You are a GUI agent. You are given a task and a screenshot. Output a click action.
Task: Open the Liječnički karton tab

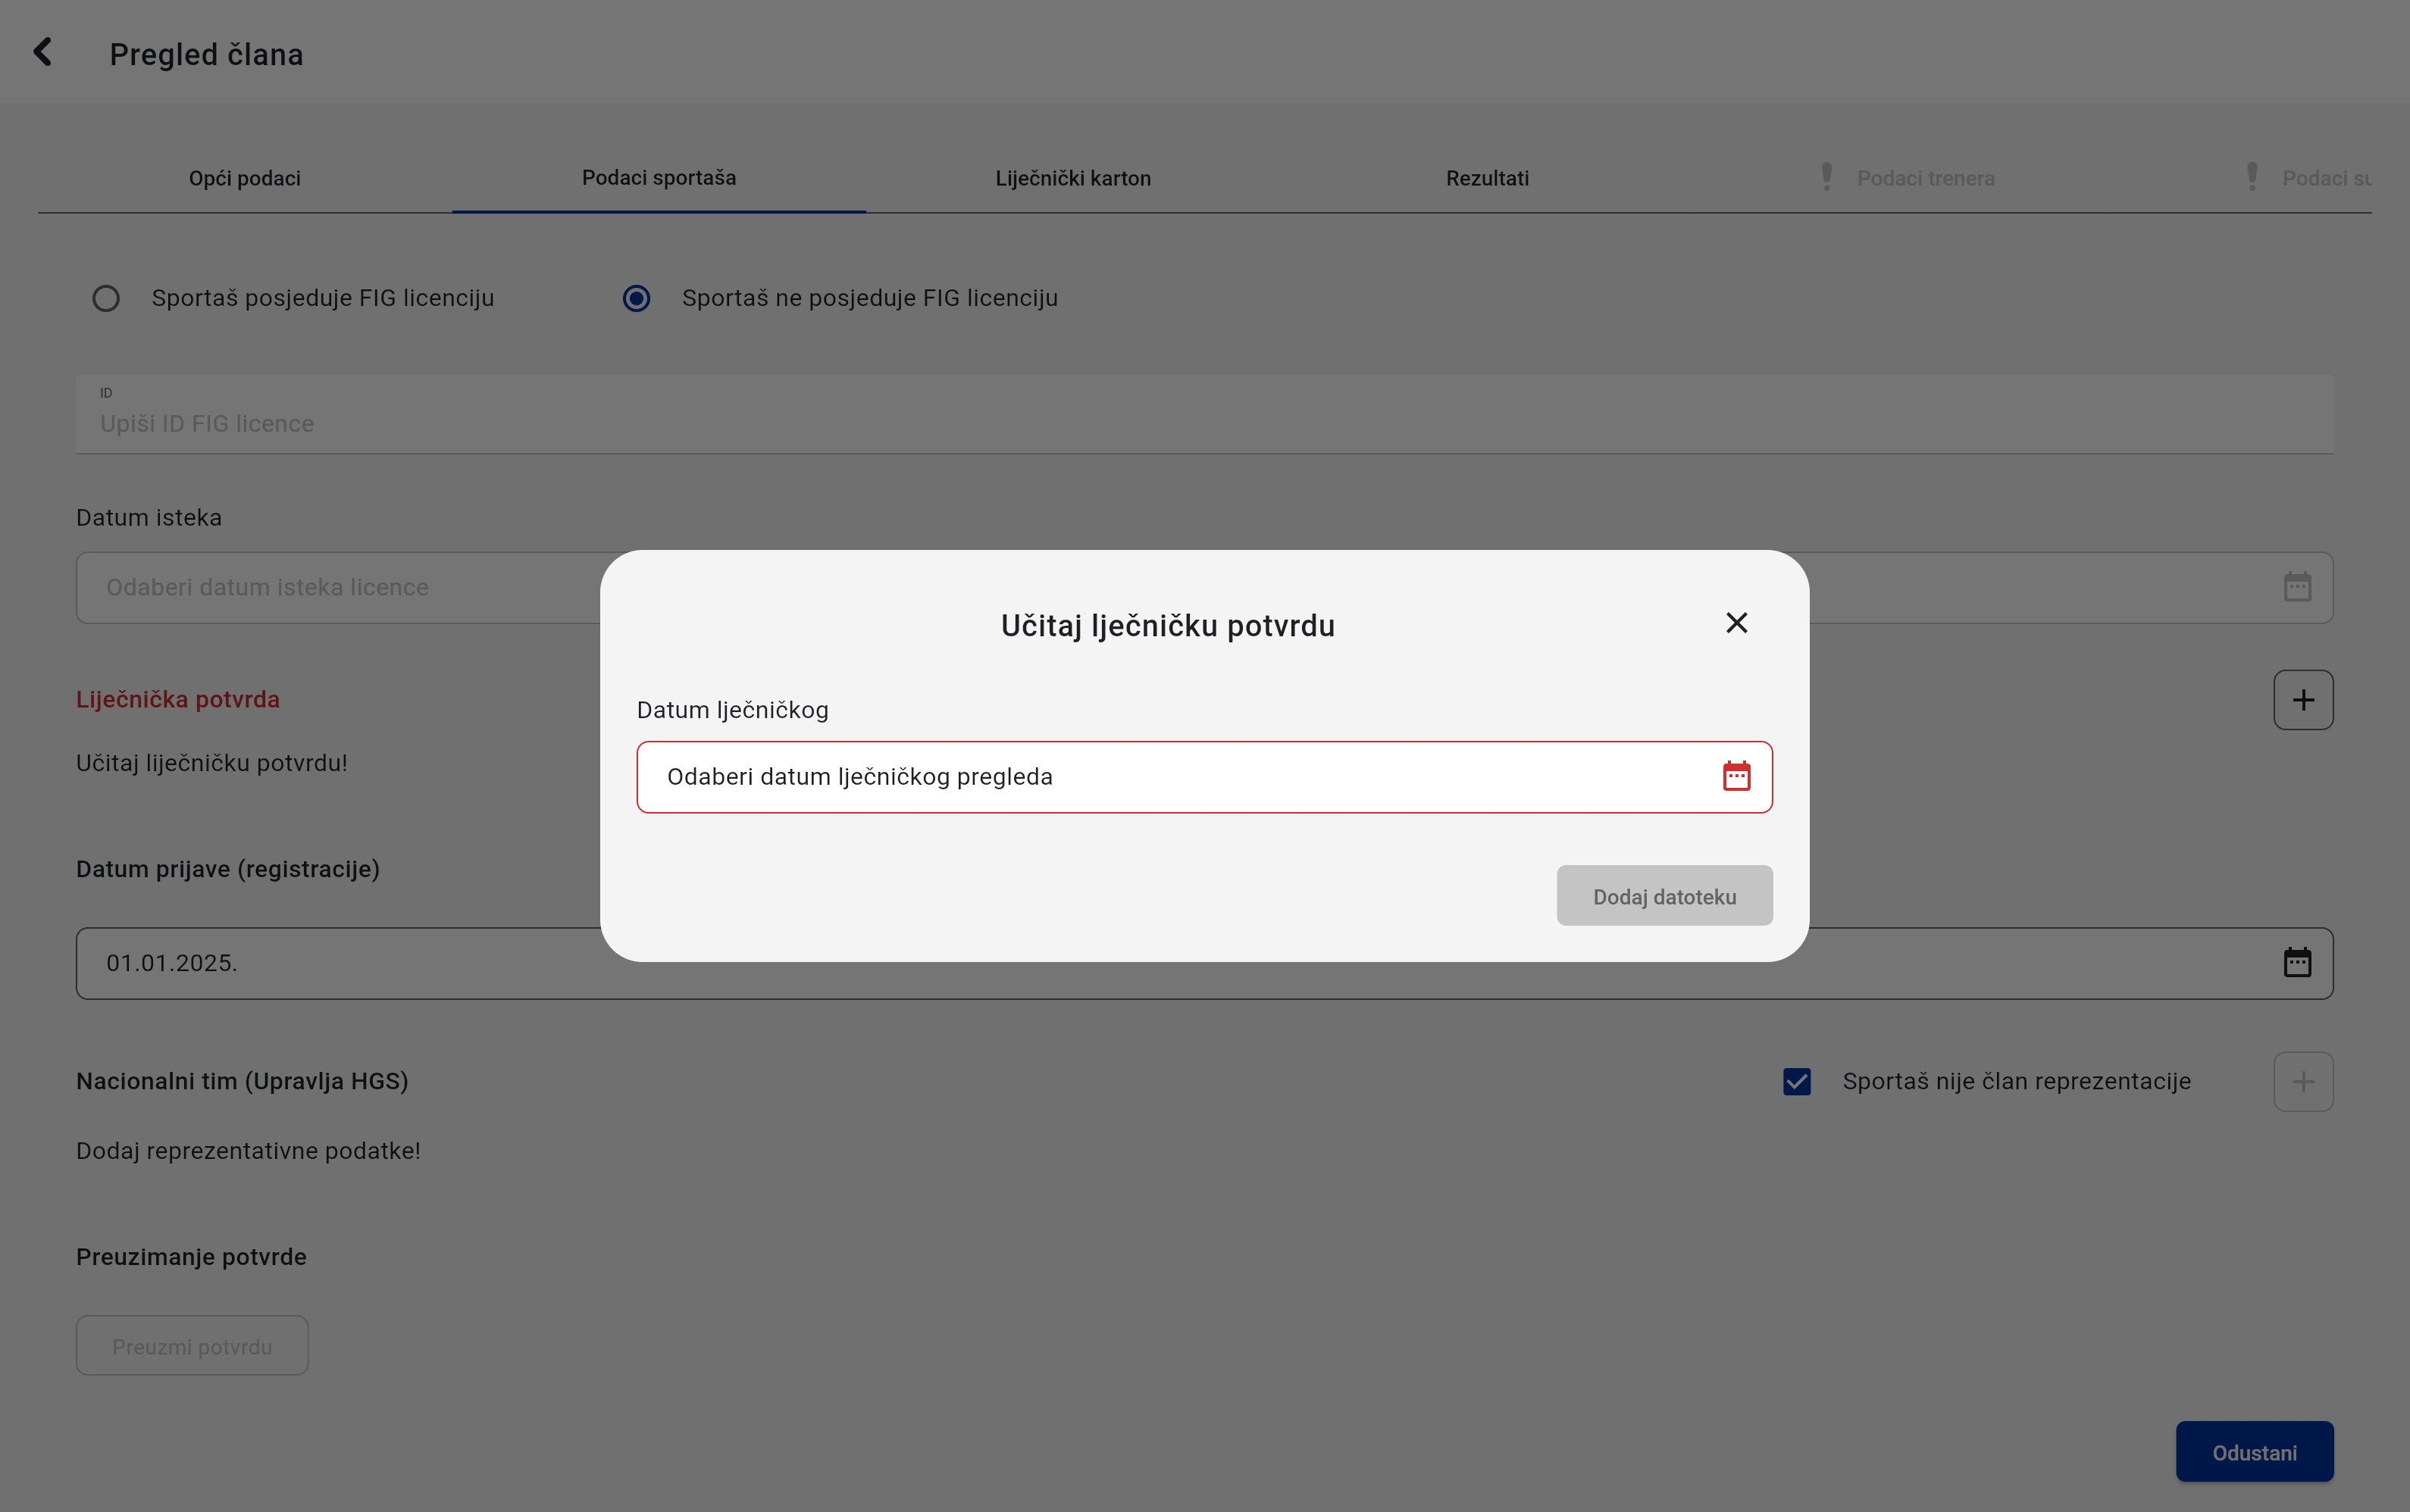tap(1072, 178)
